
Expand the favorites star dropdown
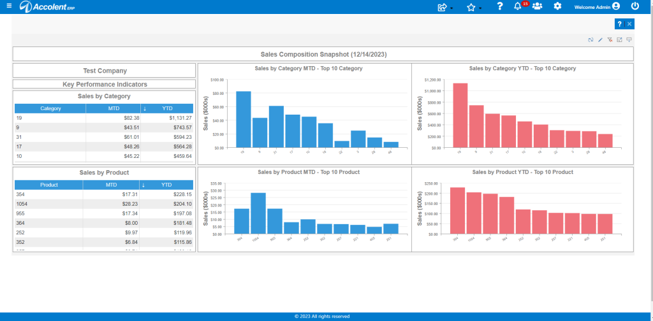(x=474, y=7)
